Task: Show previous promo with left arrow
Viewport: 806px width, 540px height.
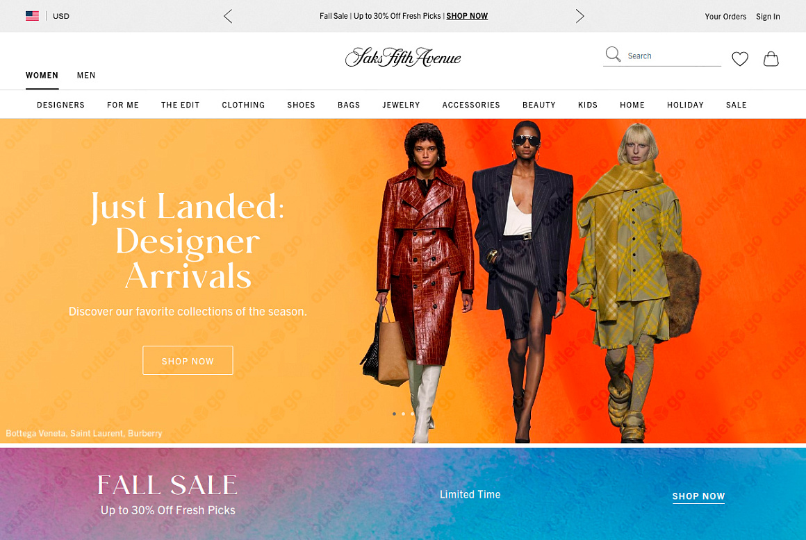Action: pyautogui.click(x=228, y=16)
